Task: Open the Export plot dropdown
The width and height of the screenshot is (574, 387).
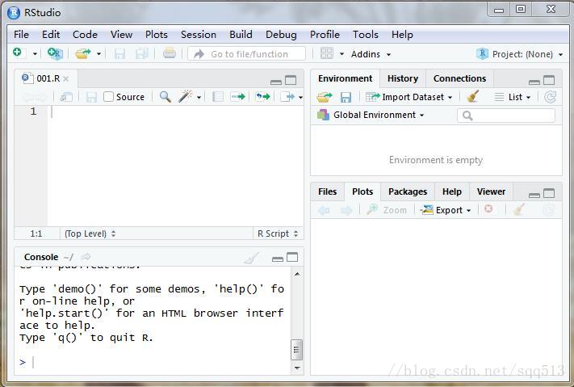Action: click(445, 210)
